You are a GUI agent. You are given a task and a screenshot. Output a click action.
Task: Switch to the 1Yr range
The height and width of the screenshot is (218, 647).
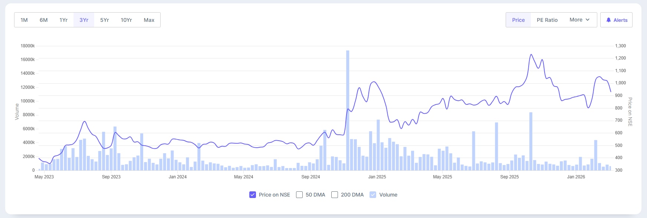63,20
